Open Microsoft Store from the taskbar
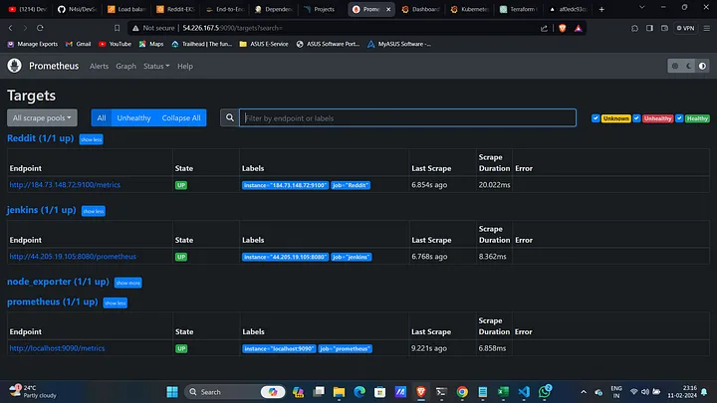 (x=380, y=392)
